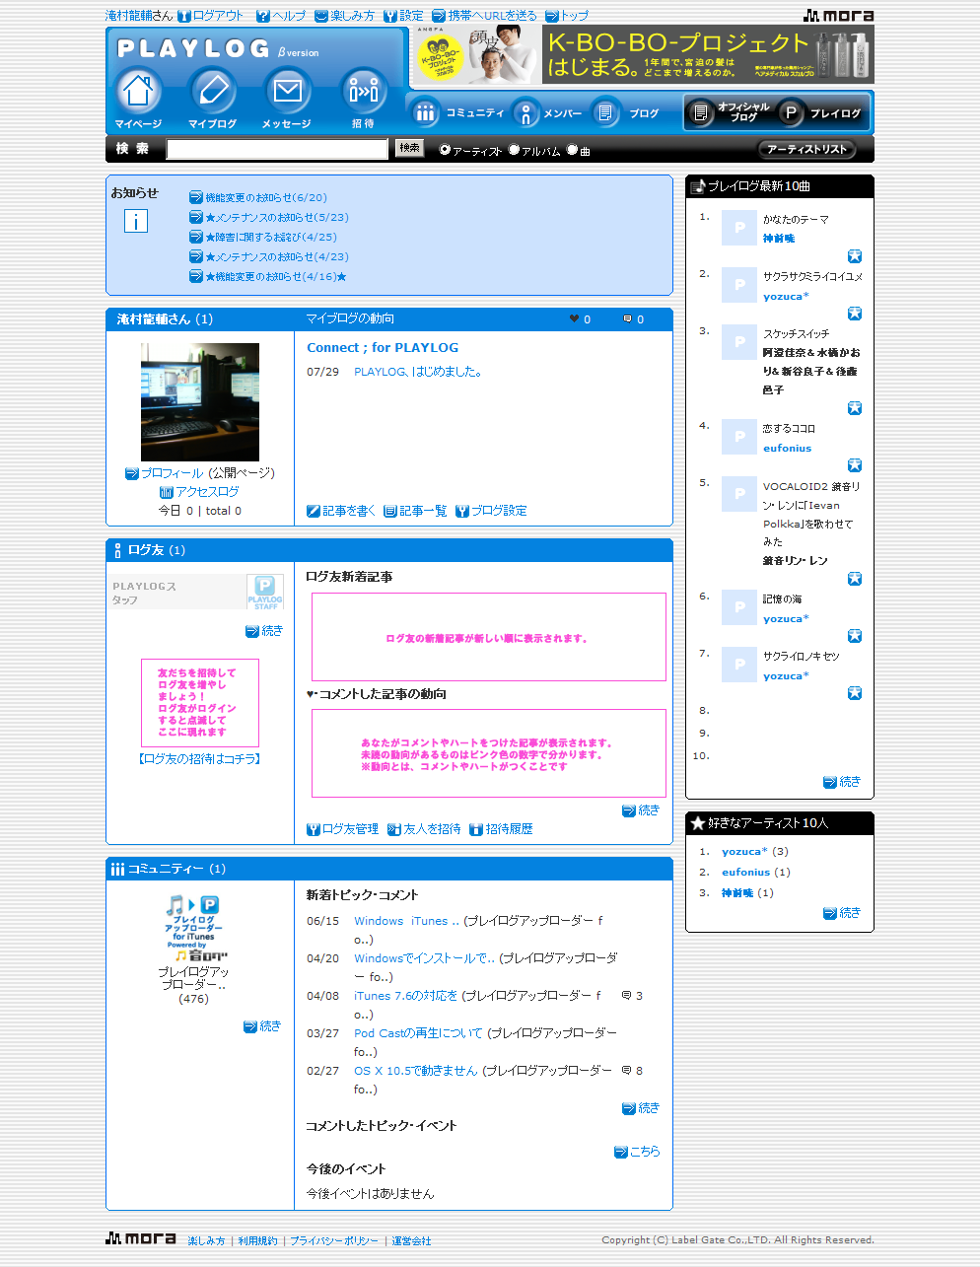Click the お知らせ info icon
Image resolution: width=980 pixels, height=1267 pixels.
[136, 221]
